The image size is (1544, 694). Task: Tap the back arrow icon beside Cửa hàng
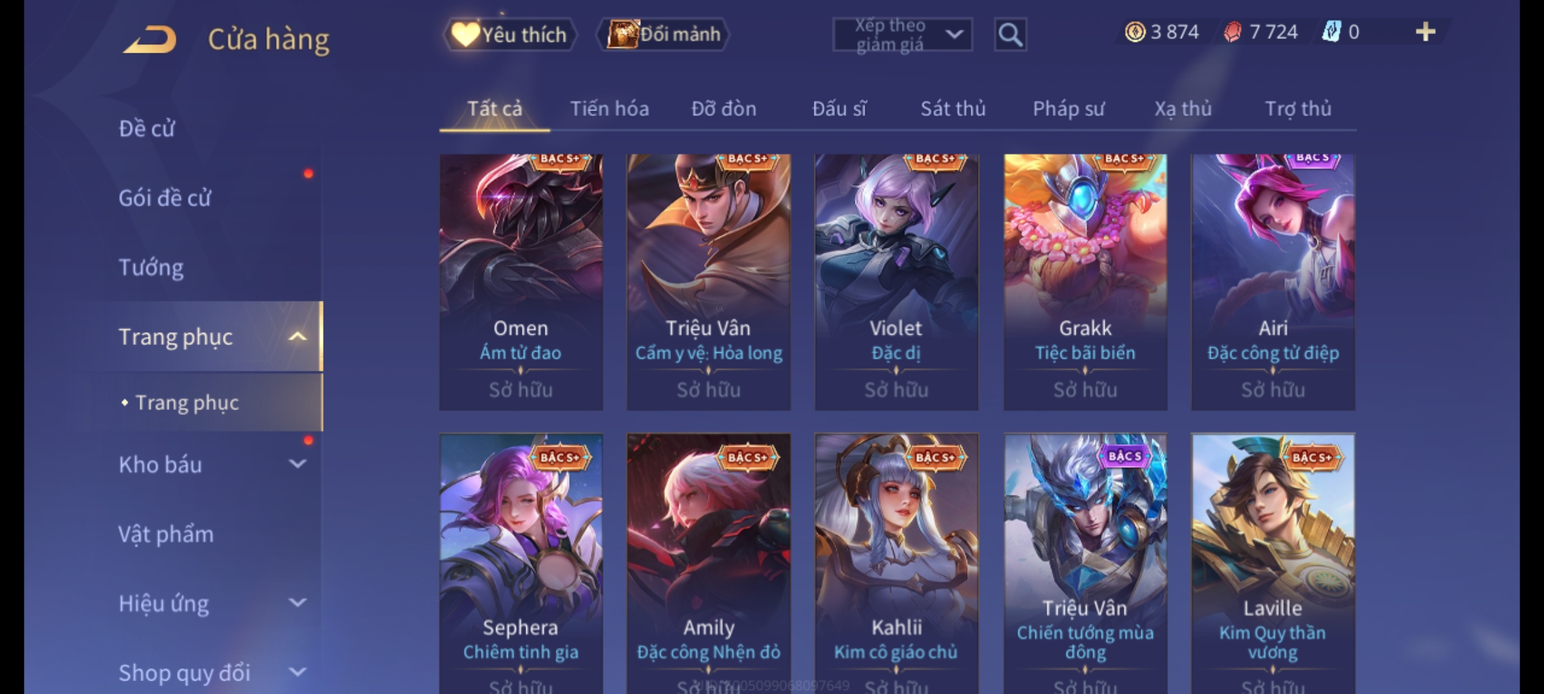(x=150, y=40)
